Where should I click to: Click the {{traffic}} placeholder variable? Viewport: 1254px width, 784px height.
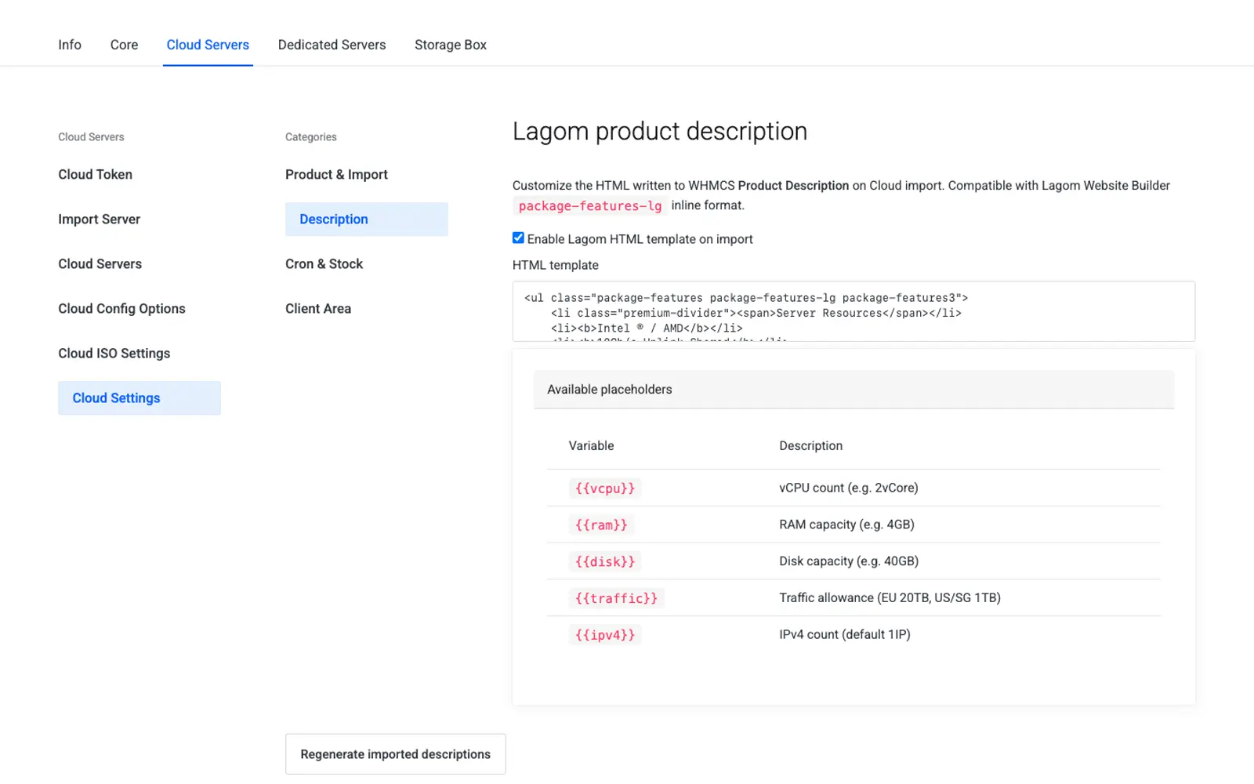click(616, 598)
